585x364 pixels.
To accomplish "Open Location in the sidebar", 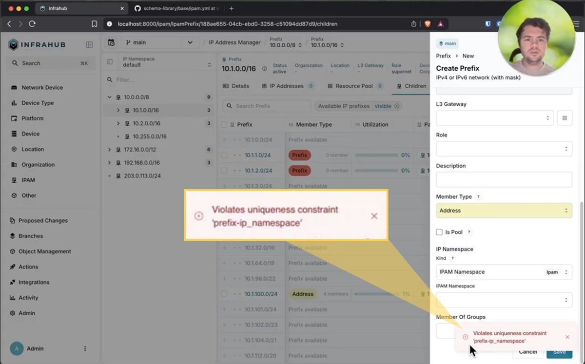I will click(33, 150).
